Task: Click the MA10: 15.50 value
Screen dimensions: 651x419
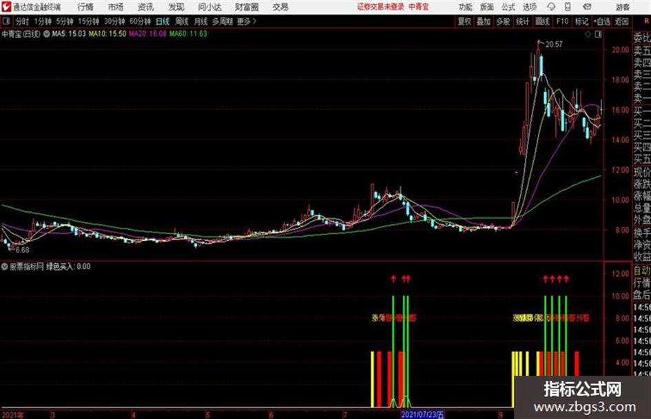Action: tap(107, 34)
